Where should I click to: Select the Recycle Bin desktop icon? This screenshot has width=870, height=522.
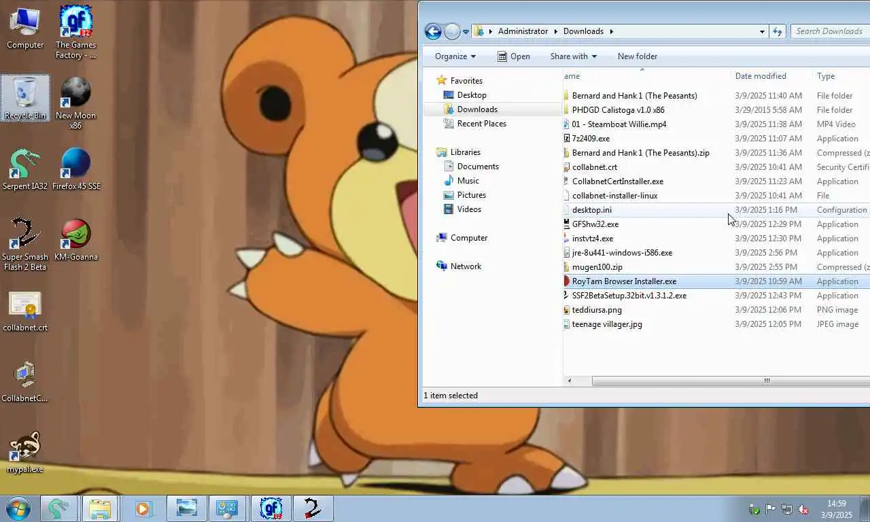tap(25, 98)
